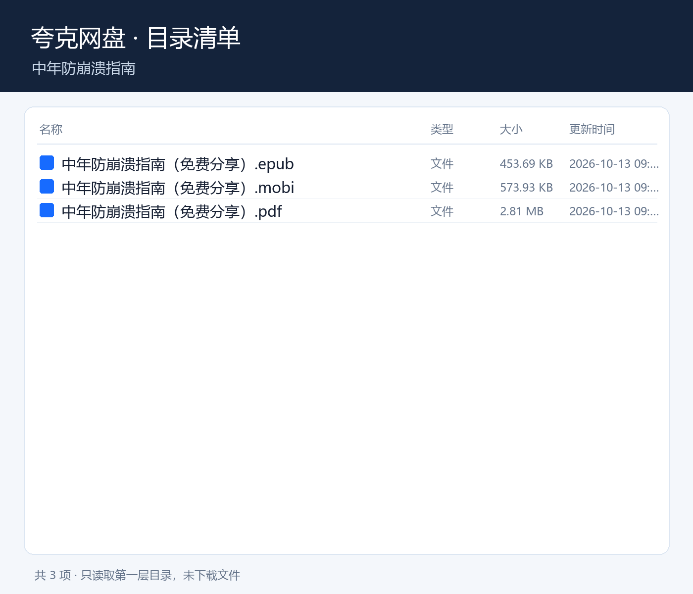Viewport: 693px width, 594px height.
Task: Click the size value 453.69 KB
Action: 526,164
